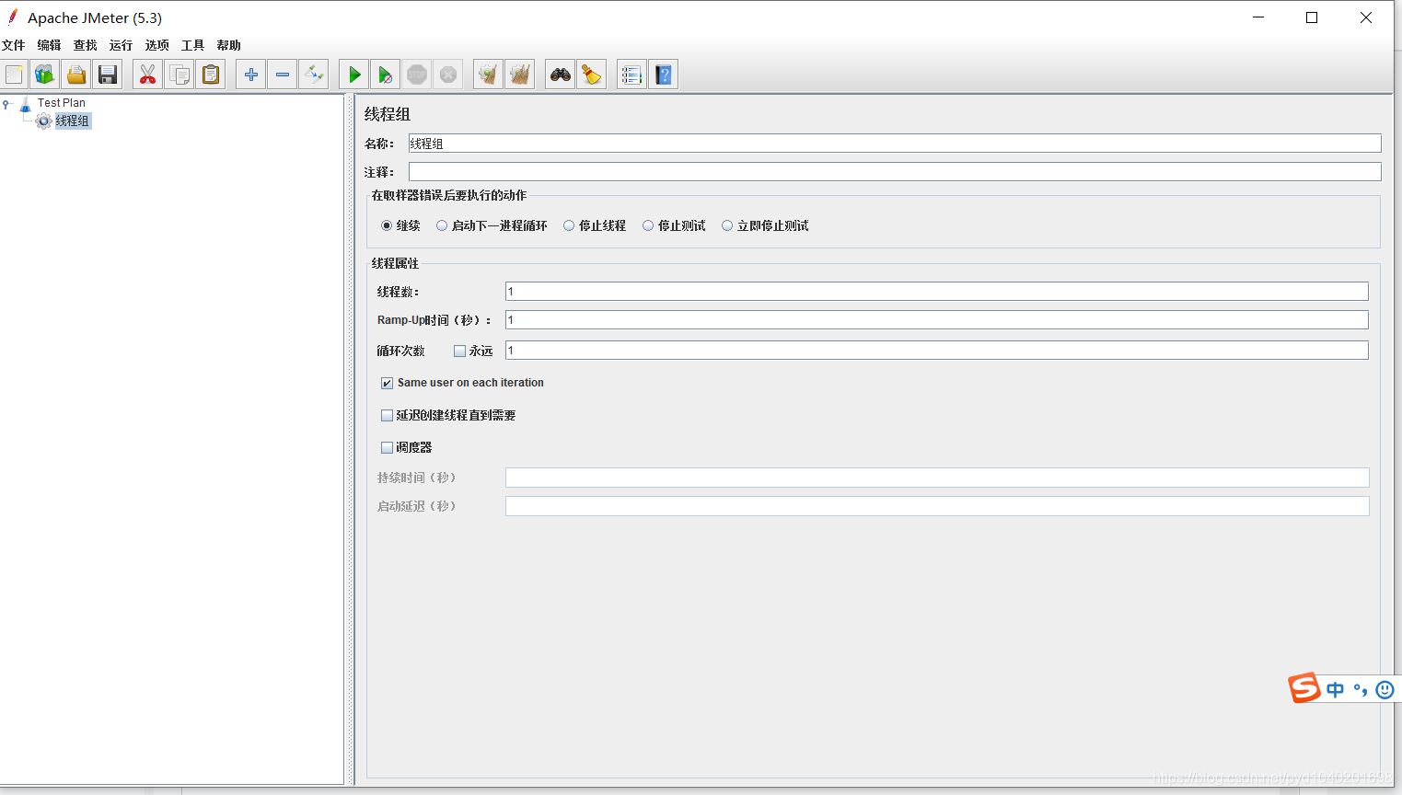Enable 延迟创建线程直到需要 checkbox
The width and height of the screenshot is (1402, 795).
(387, 415)
